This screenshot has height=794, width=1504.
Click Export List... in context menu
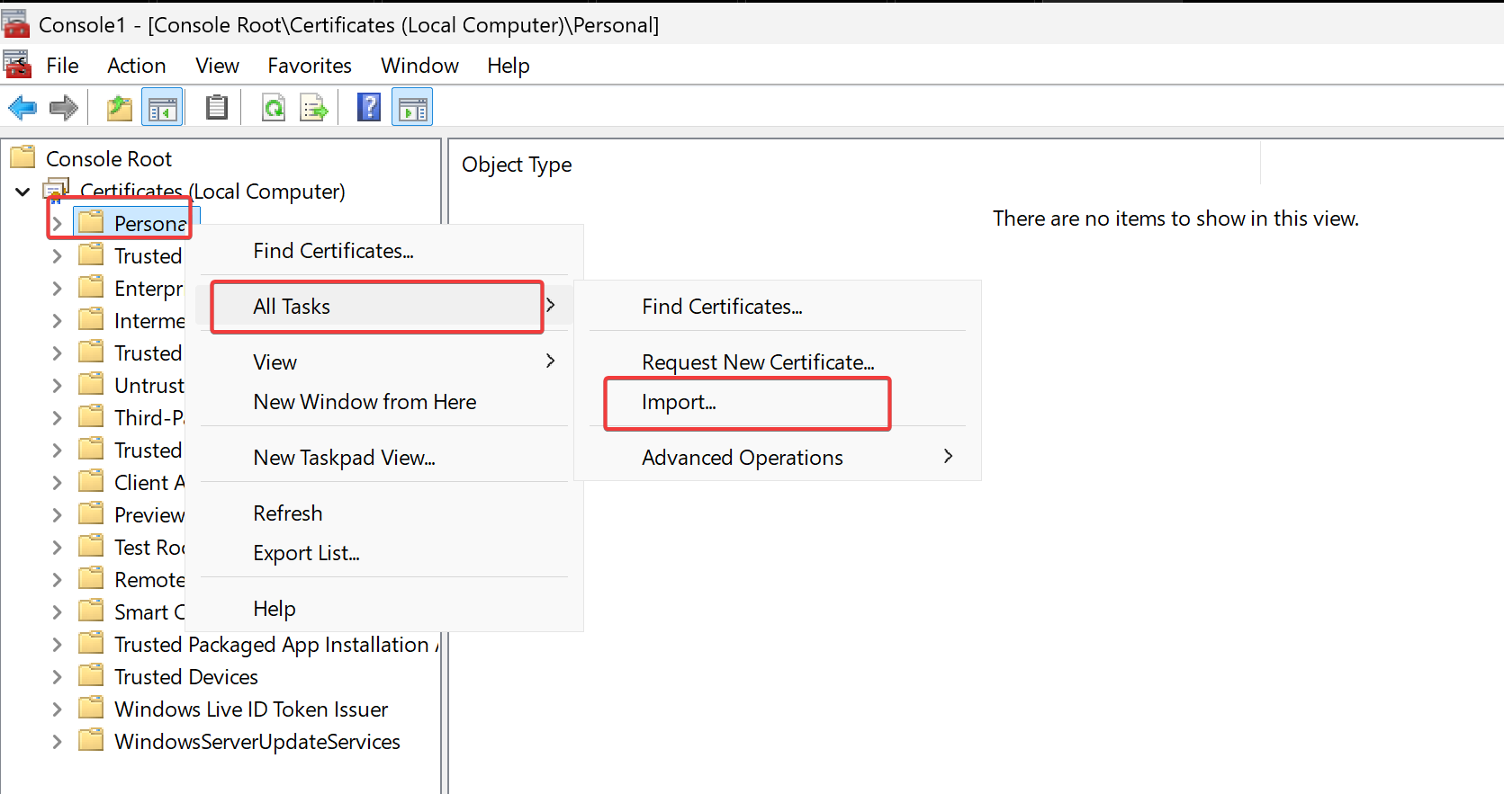[x=306, y=553]
